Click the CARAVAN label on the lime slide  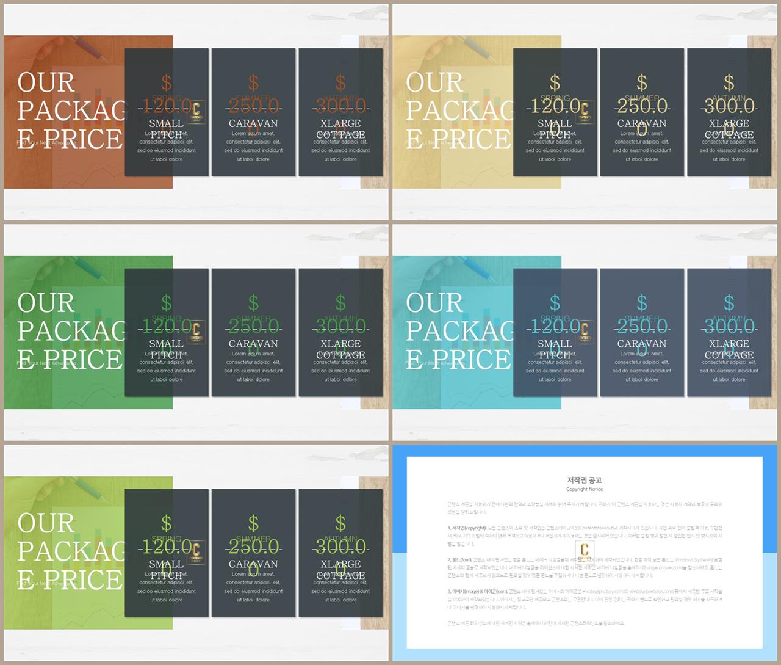click(x=253, y=564)
